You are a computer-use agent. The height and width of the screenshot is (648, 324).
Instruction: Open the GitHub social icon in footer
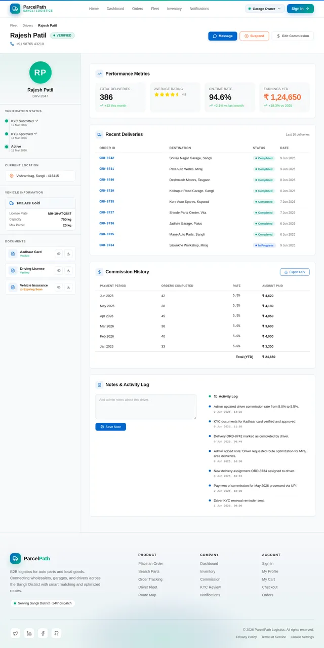pyautogui.click(x=56, y=633)
